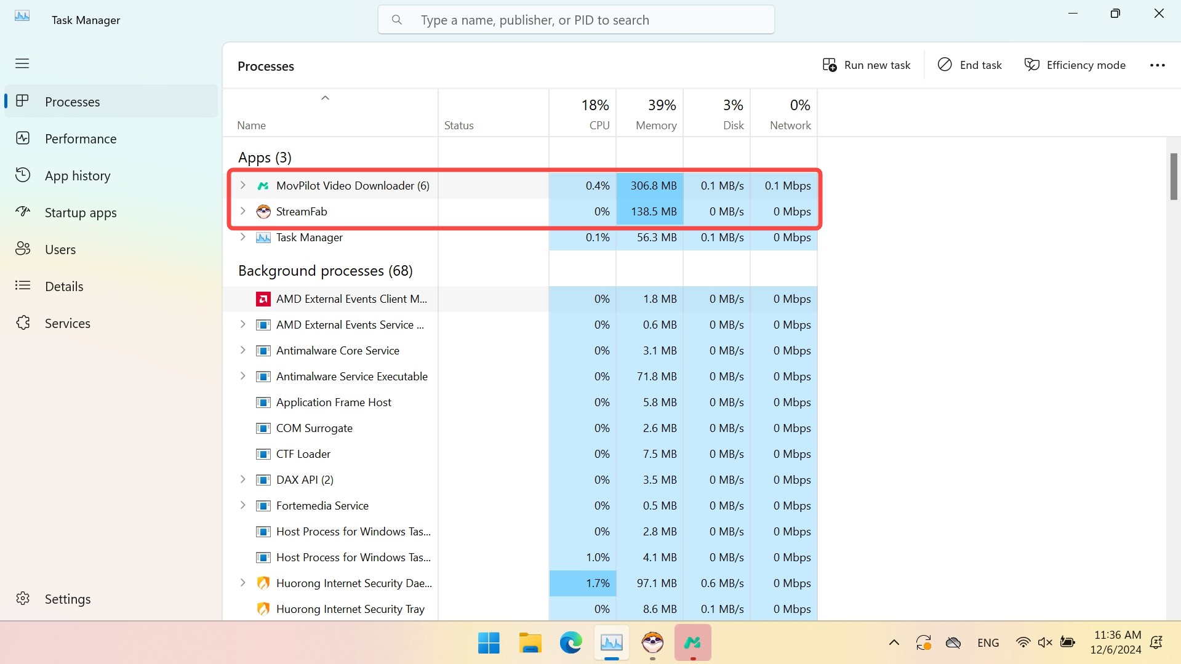
Task: Open the hamburger navigation menu
Action: (22, 63)
